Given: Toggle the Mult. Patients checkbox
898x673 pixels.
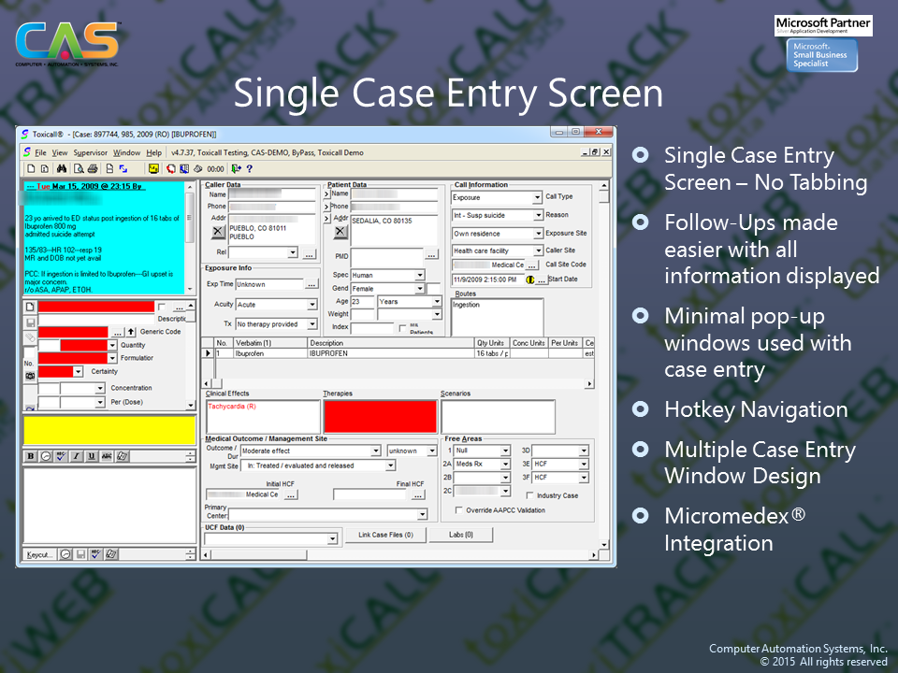Looking at the screenshot, I should 402,328.
